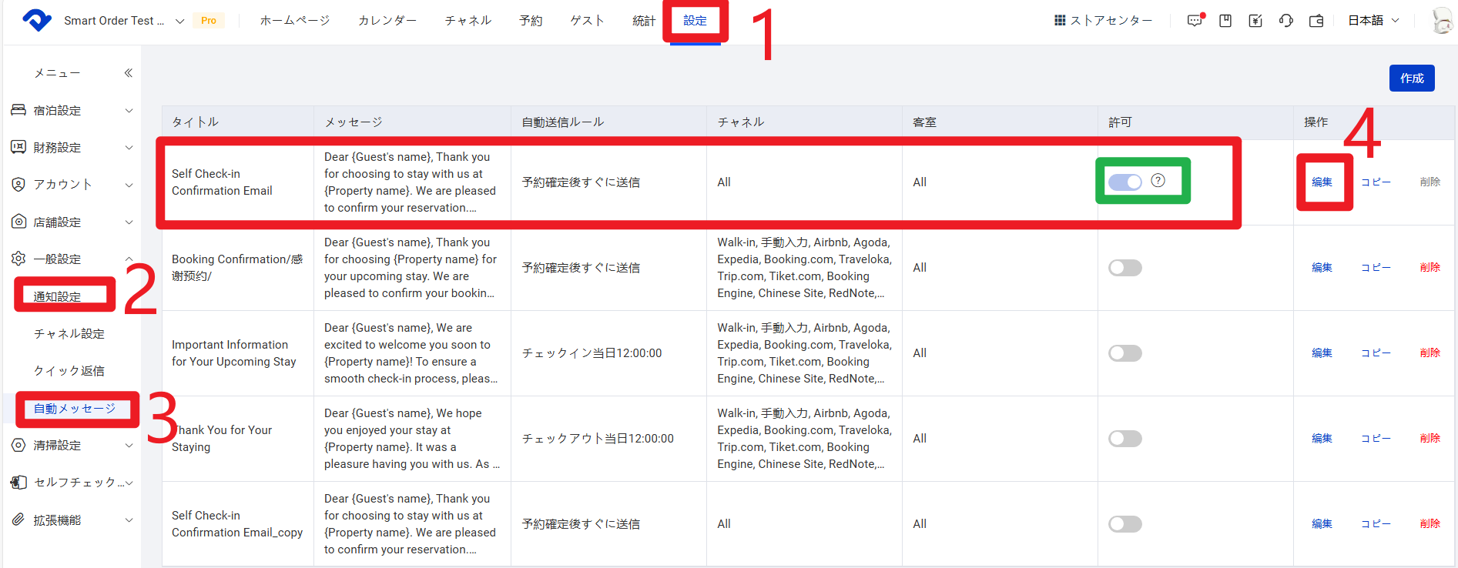The width and height of the screenshot is (1458, 568).
Task: Select チャネル設定 in the sidebar
Action: [69, 334]
